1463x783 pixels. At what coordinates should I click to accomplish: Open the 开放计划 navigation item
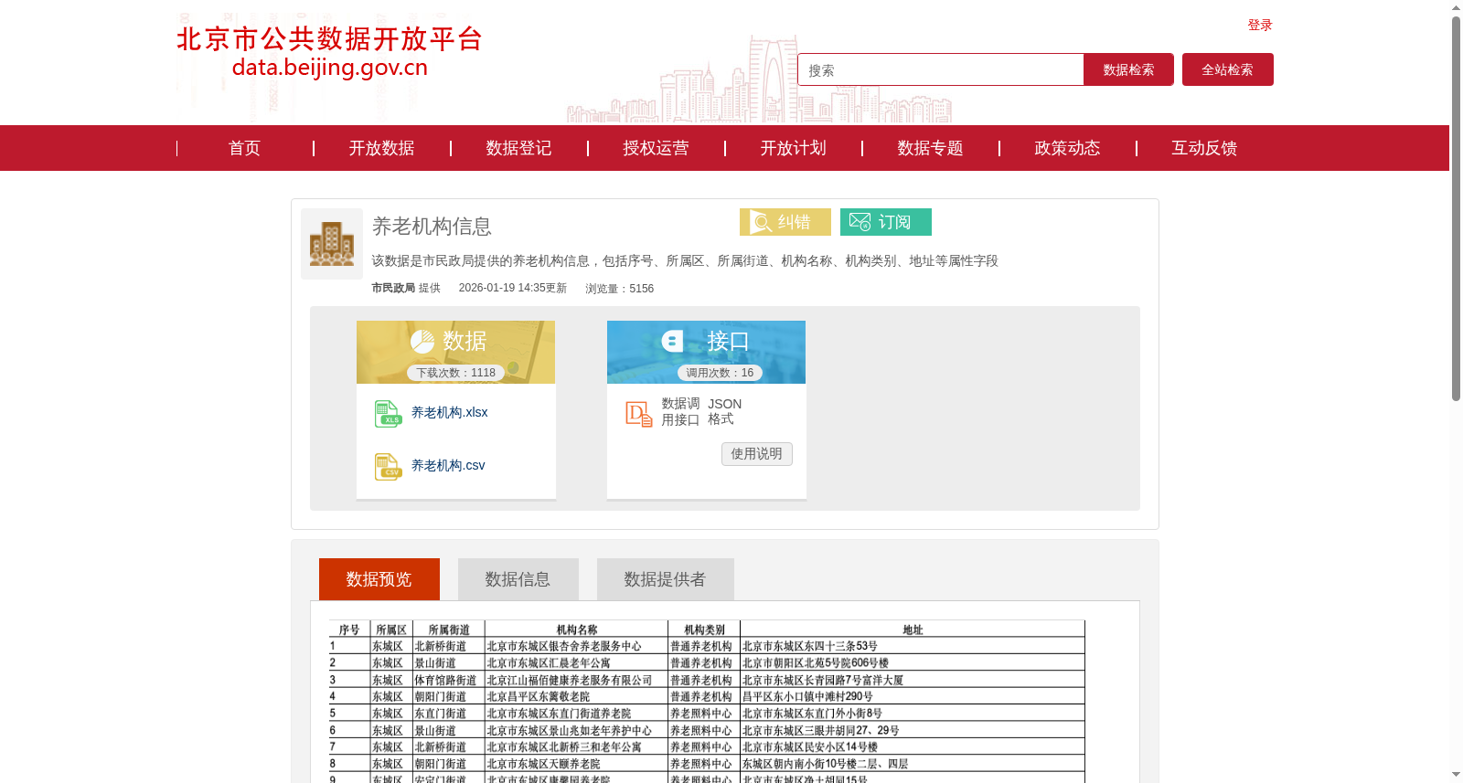pyautogui.click(x=793, y=148)
